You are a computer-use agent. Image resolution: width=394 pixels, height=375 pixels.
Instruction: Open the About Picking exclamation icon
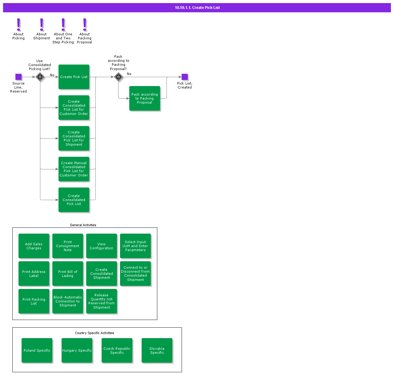(x=18, y=24)
